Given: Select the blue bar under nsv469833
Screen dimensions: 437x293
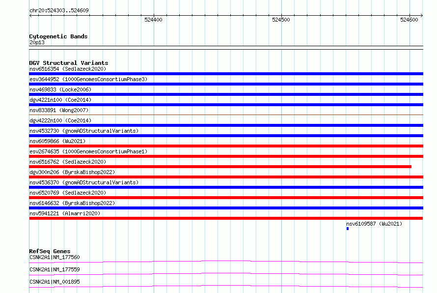Looking at the screenshot, I should click(x=226, y=94).
